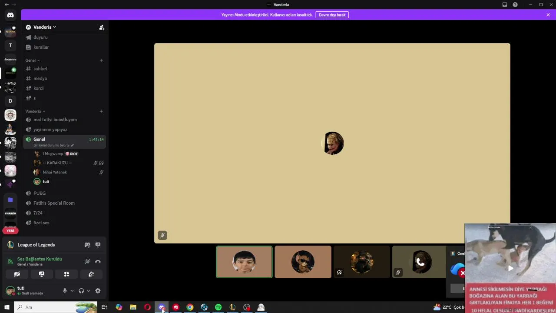Share the League of Legends screen
Viewport: 556px width, 313px height.
pyautogui.click(x=98, y=245)
